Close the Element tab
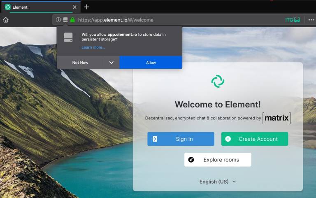 pyautogui.click(x=74, y=7)
